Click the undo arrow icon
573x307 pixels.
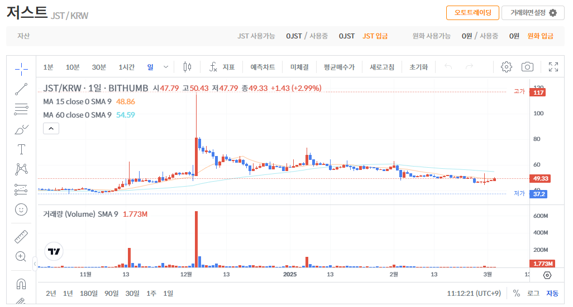click(448, 66)
